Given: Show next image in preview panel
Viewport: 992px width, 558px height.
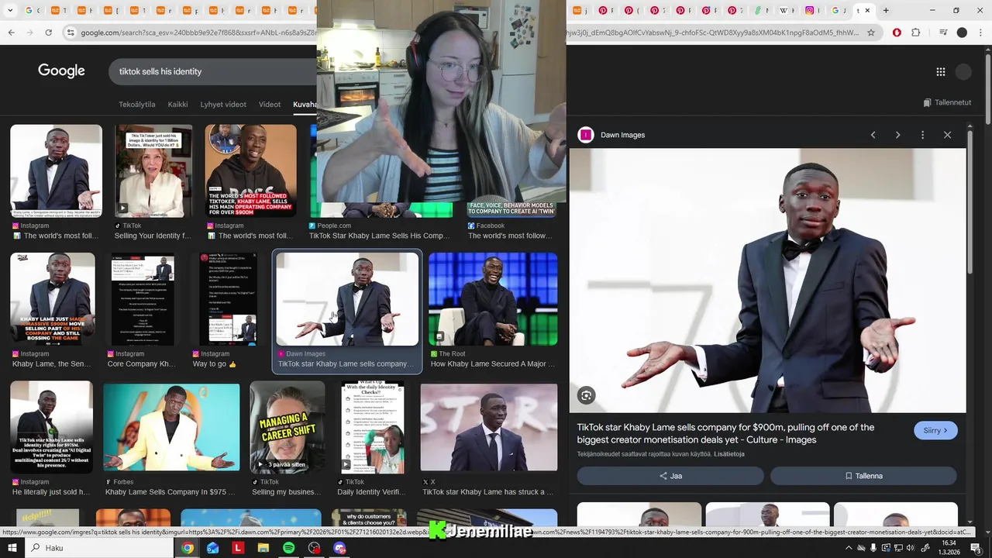Looking at the screenshot, I should 897,135.
